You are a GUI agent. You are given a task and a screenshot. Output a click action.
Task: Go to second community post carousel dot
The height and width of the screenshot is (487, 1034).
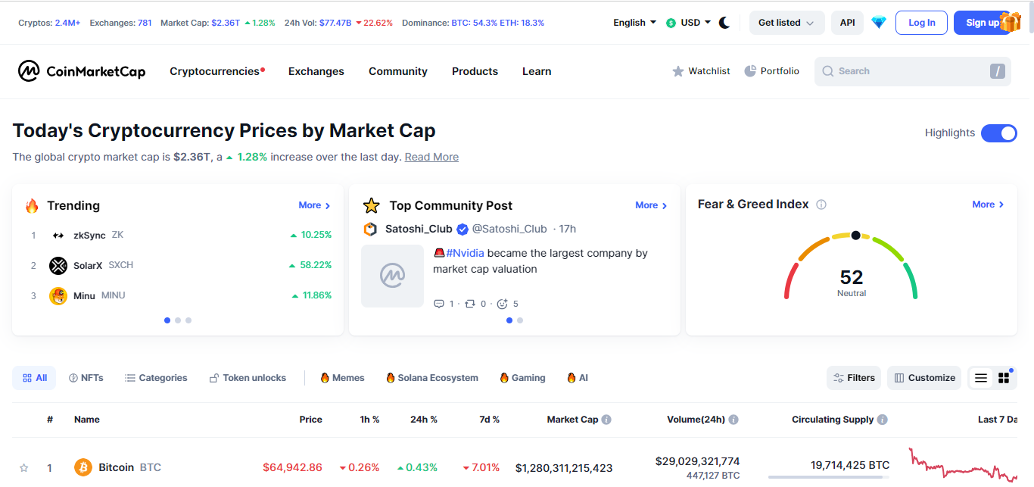pos(520,320)
